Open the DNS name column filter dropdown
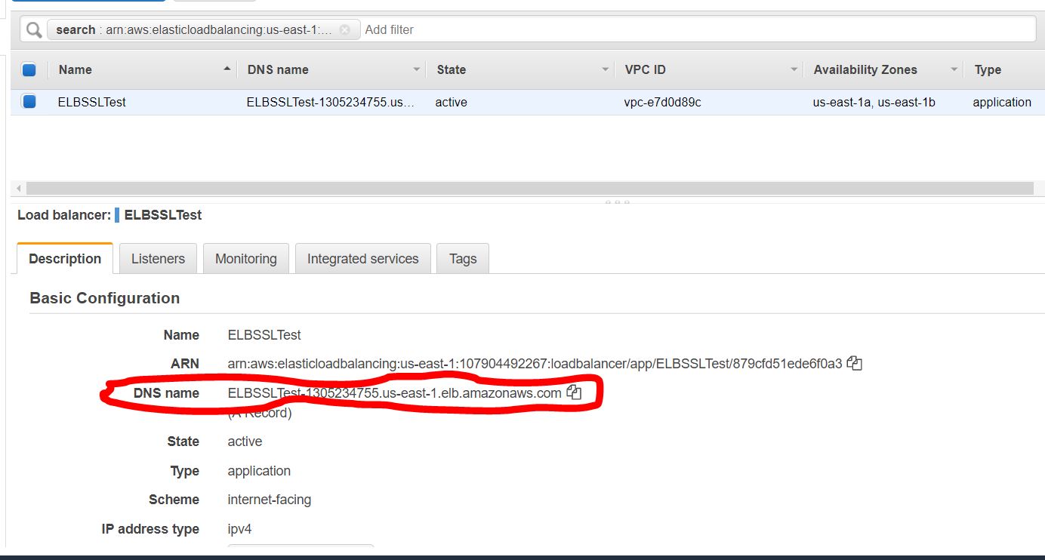This screenshot has height=560, width=1045. pos(418,69)
